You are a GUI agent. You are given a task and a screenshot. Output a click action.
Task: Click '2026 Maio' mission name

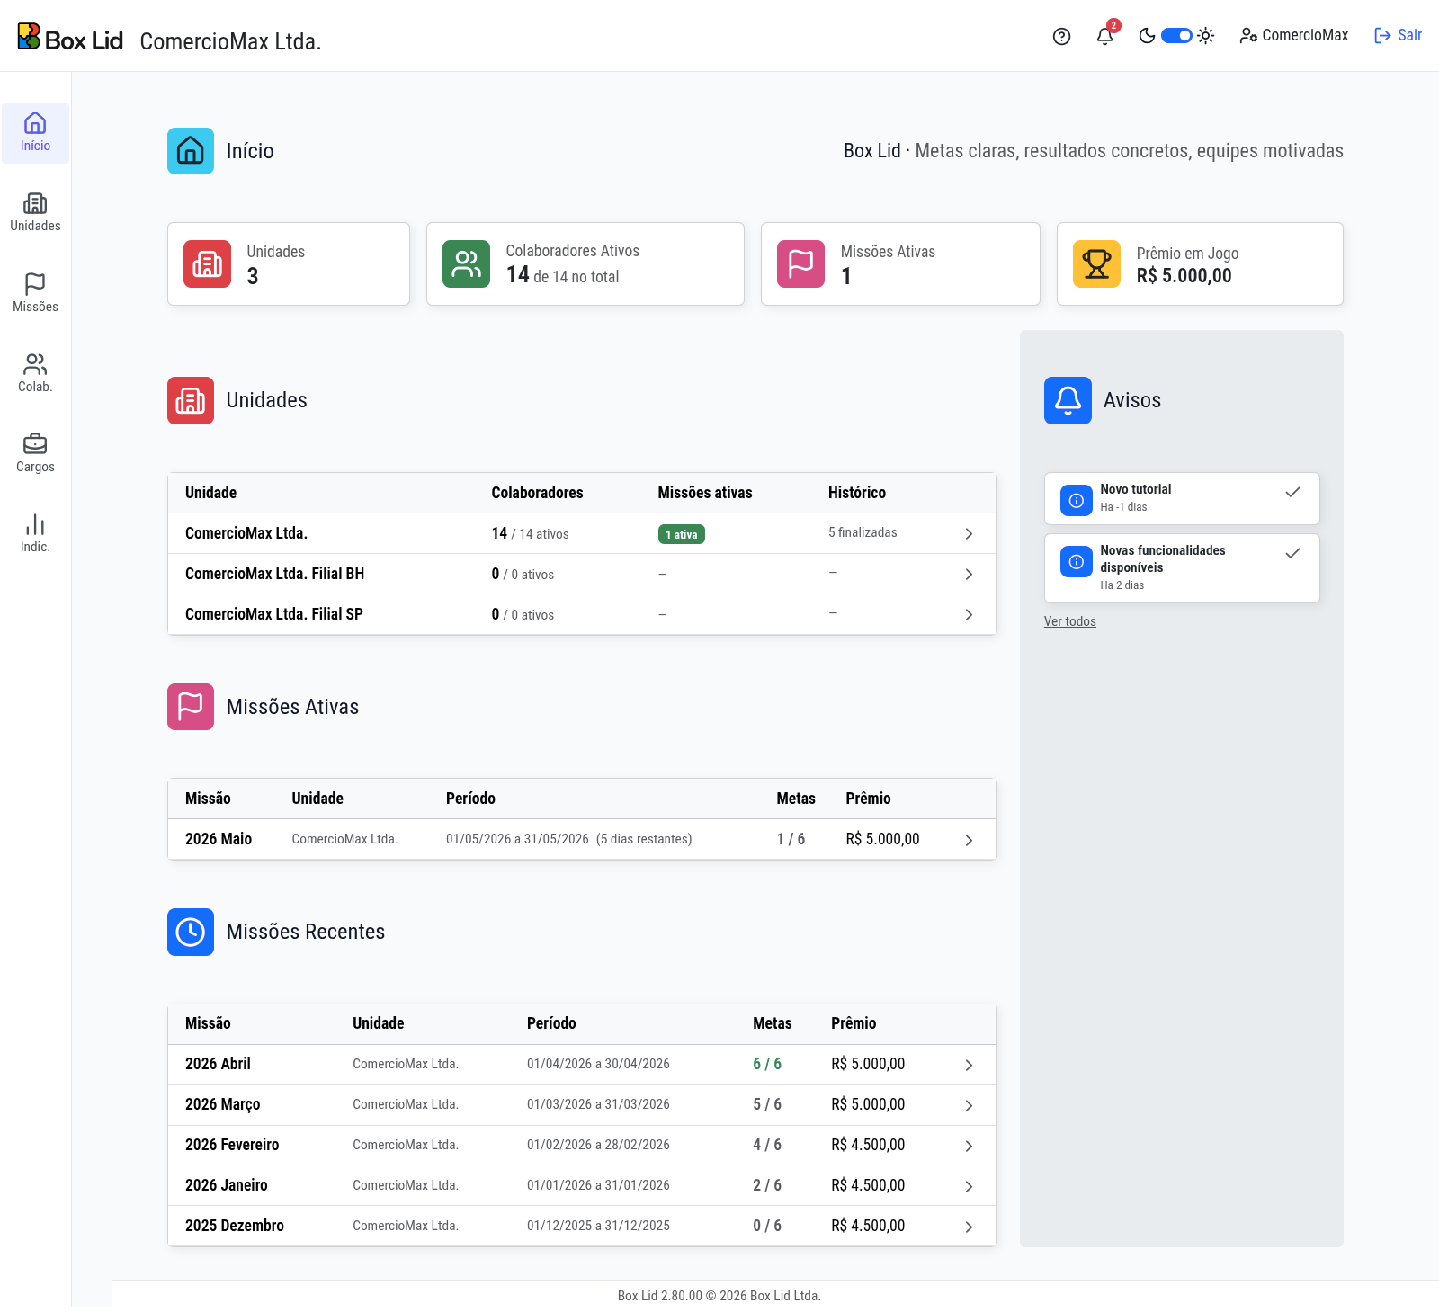click(x=219, y=839)
